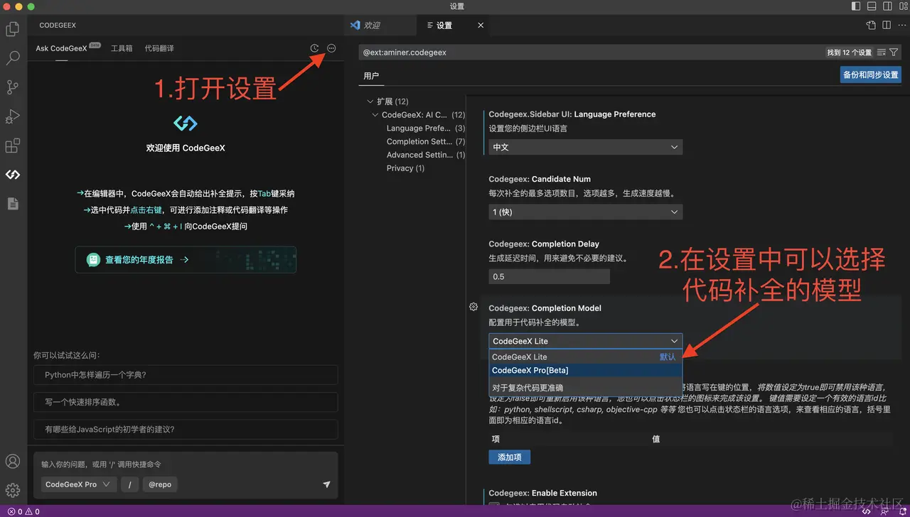Open the Explorer view in the activity bar
This screenshot has width=910, height=517.
pos(13,29)
